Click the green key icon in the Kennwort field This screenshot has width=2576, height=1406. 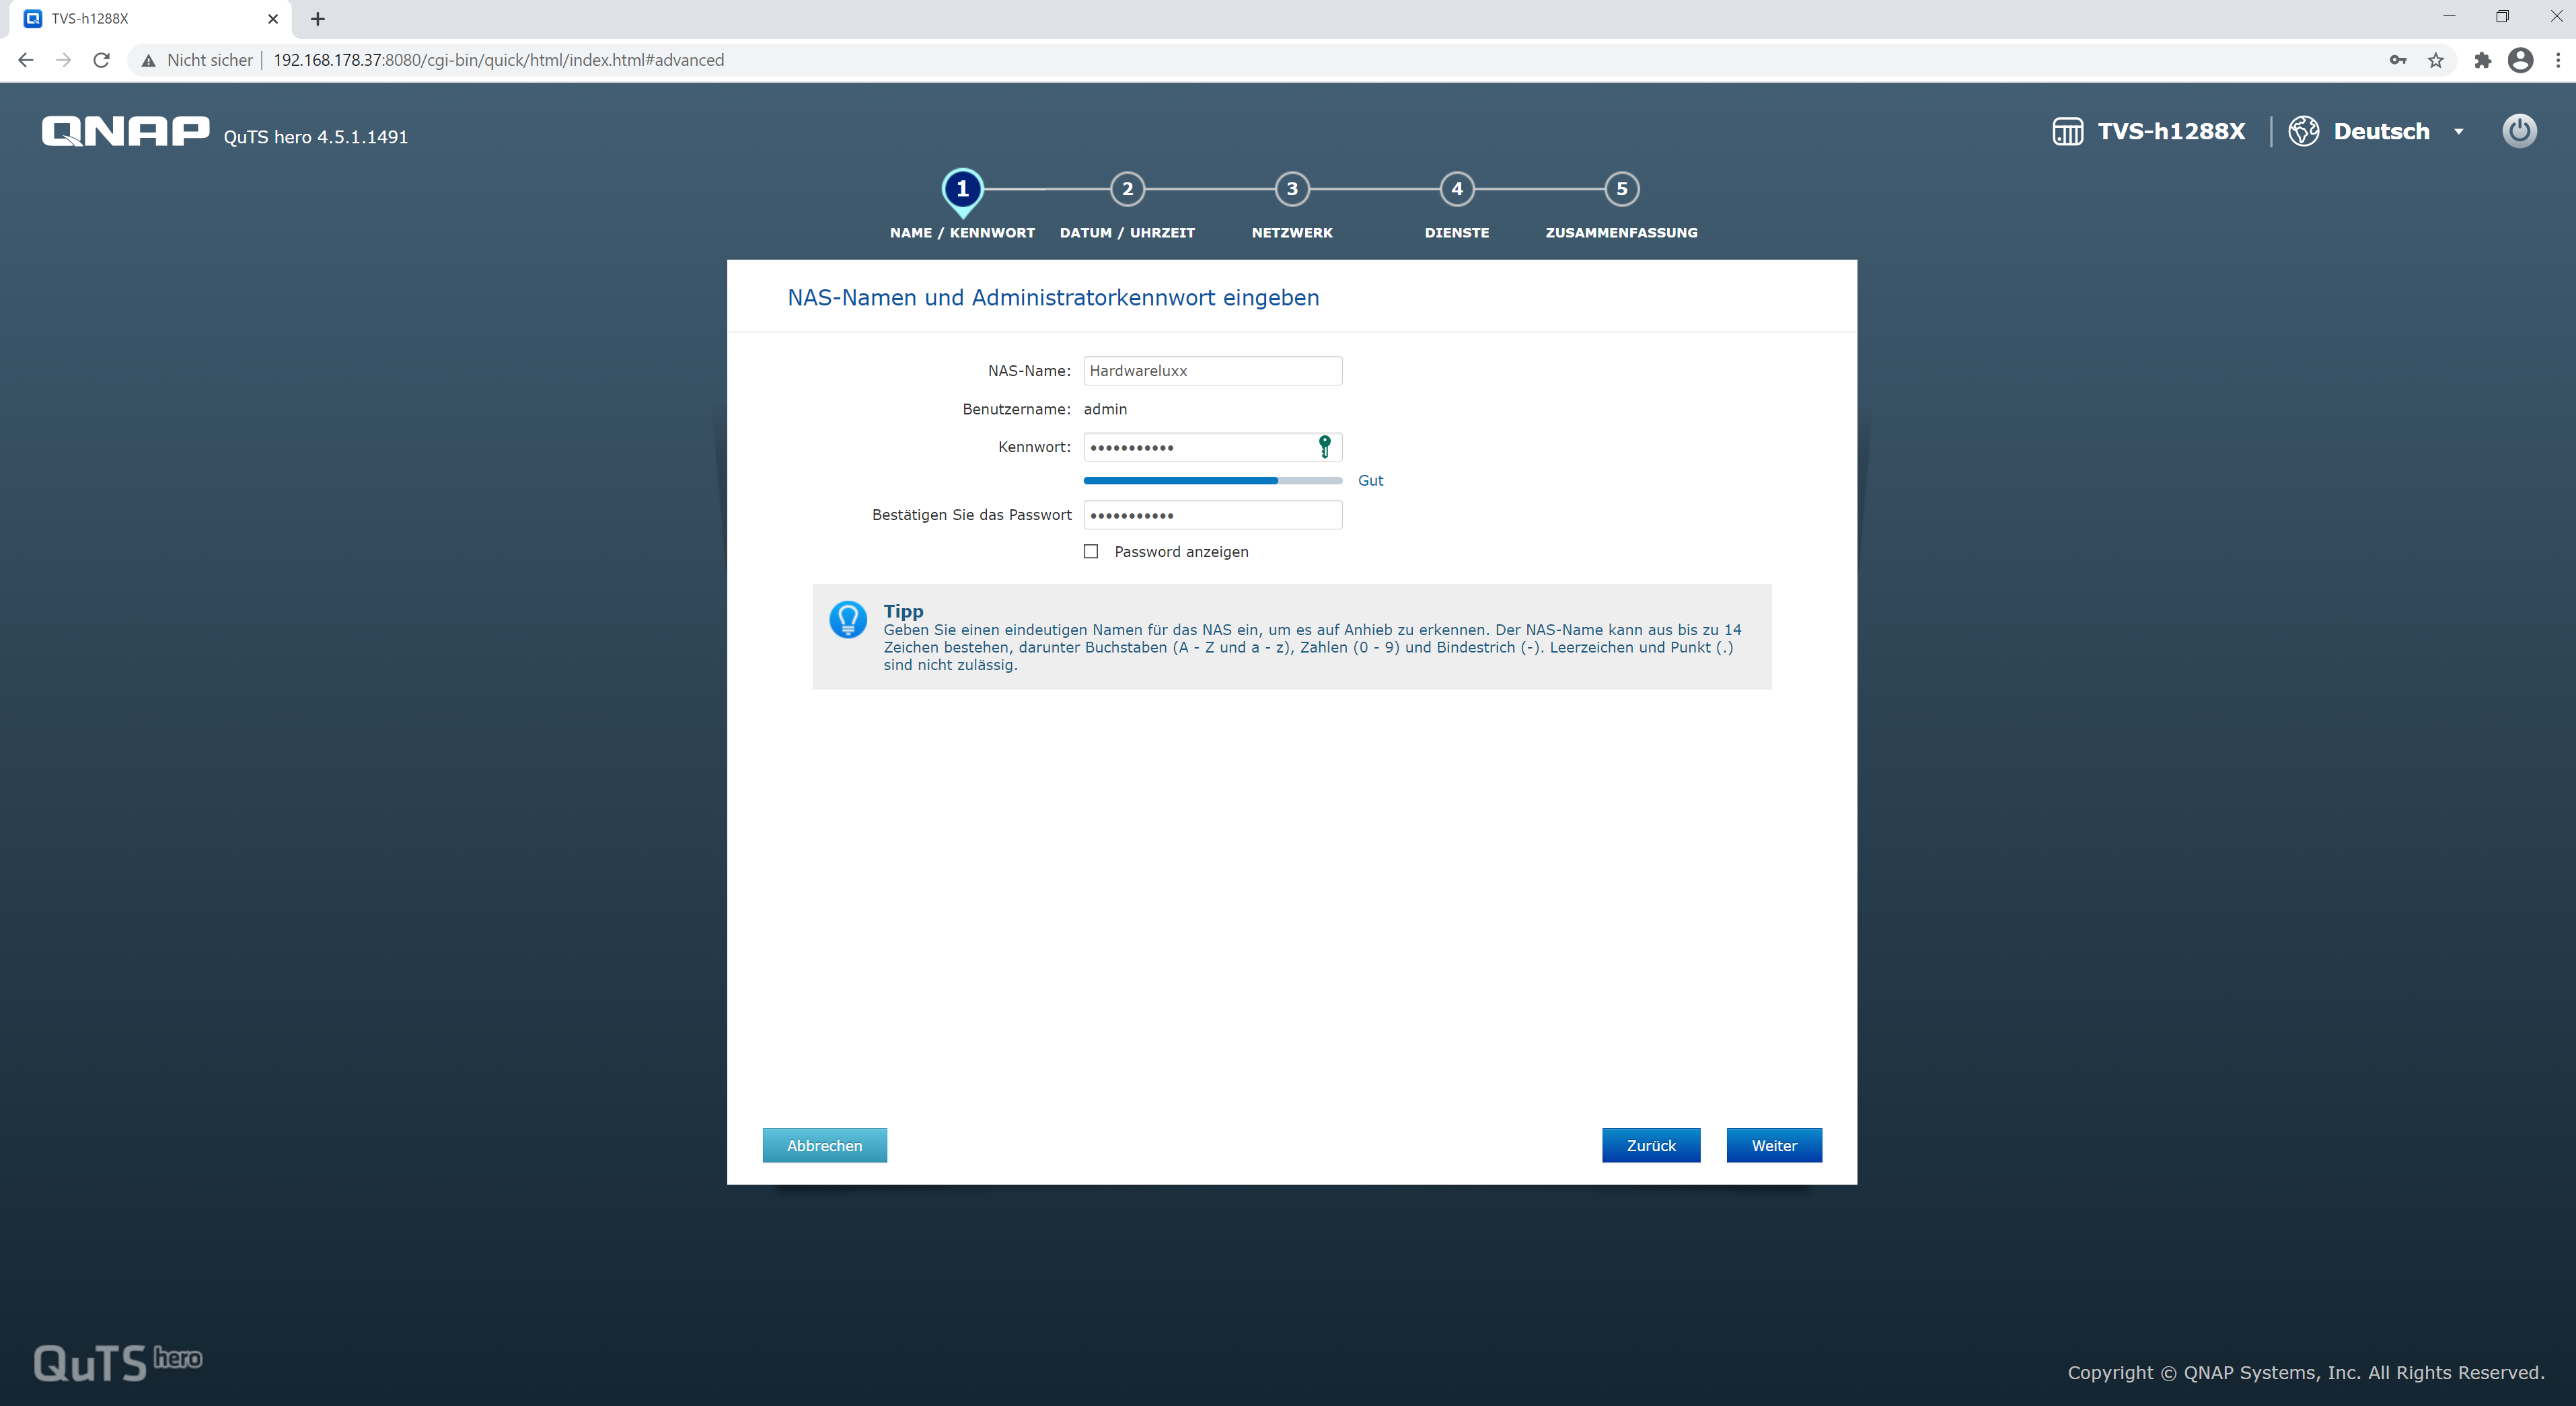(x=1324, y=446)
